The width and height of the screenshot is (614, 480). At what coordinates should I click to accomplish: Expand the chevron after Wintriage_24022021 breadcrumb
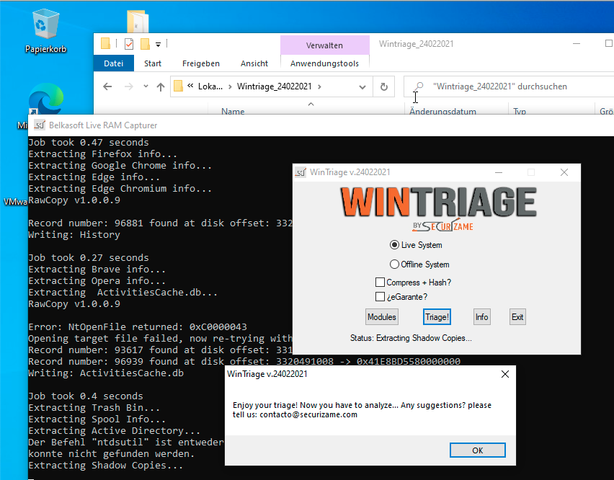pos(319,86)
